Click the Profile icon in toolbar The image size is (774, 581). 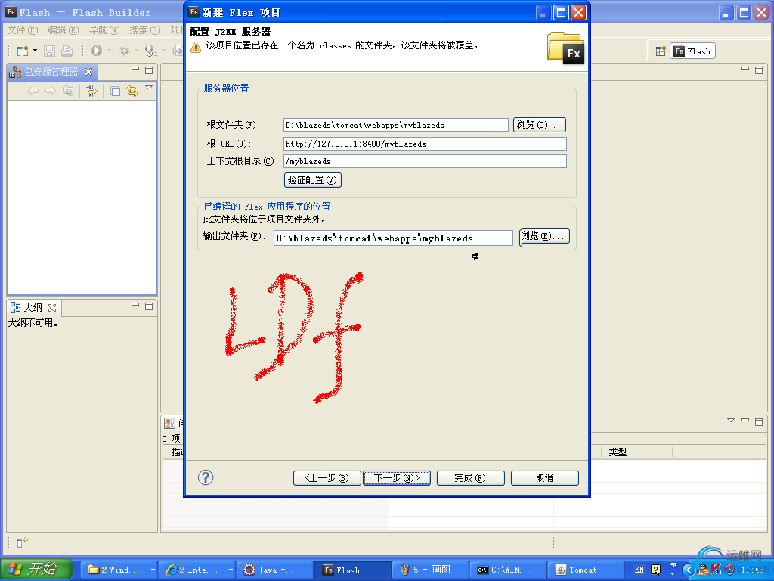pos(150,51)
